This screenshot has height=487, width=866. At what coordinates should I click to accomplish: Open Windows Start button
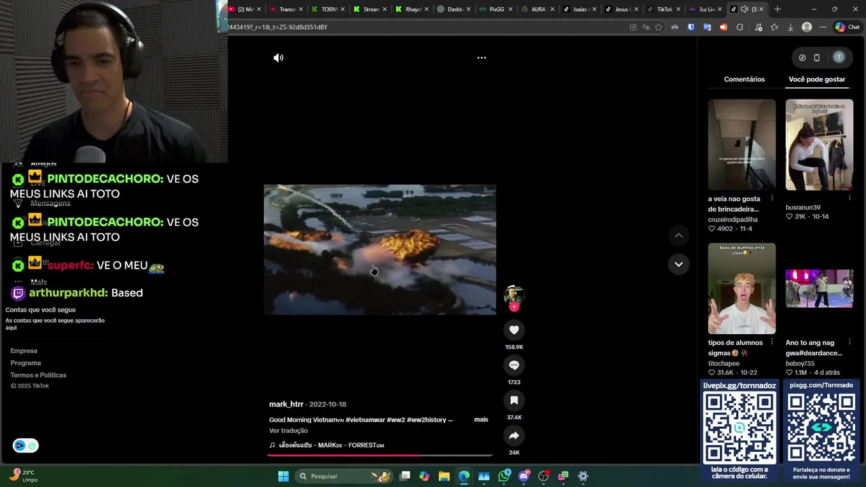click(283, 476)
